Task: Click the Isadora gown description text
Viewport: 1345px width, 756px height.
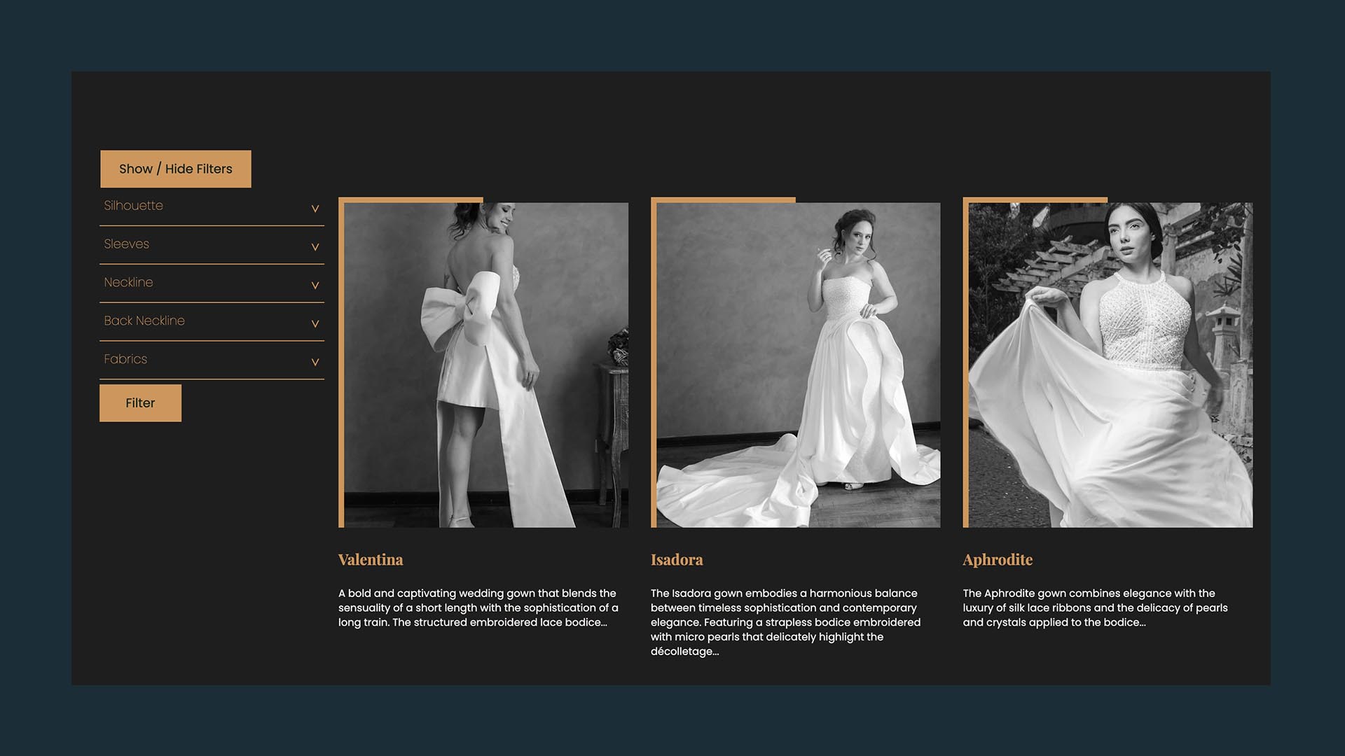Action: click(x=785, y=622)
